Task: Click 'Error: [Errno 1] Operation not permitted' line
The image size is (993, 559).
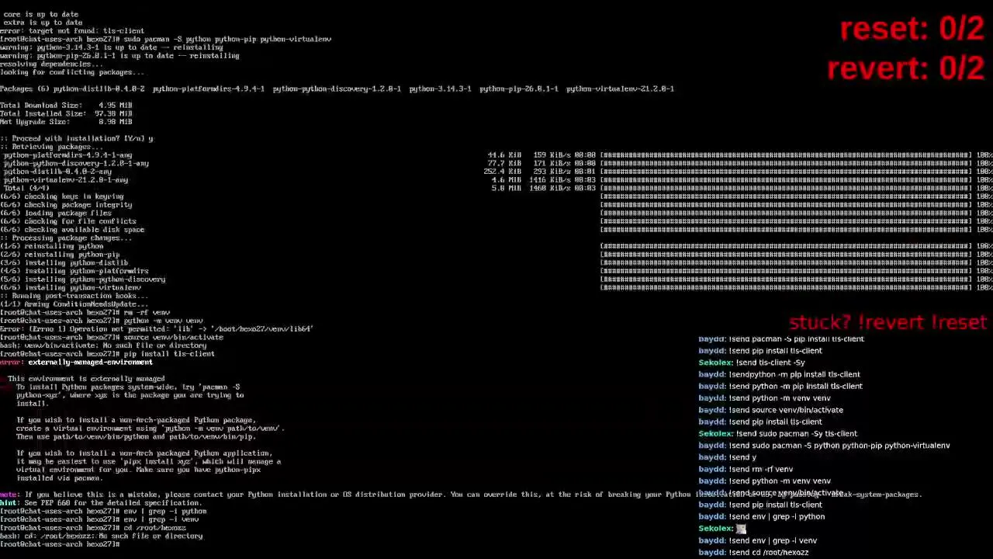Action: [156, 329]
